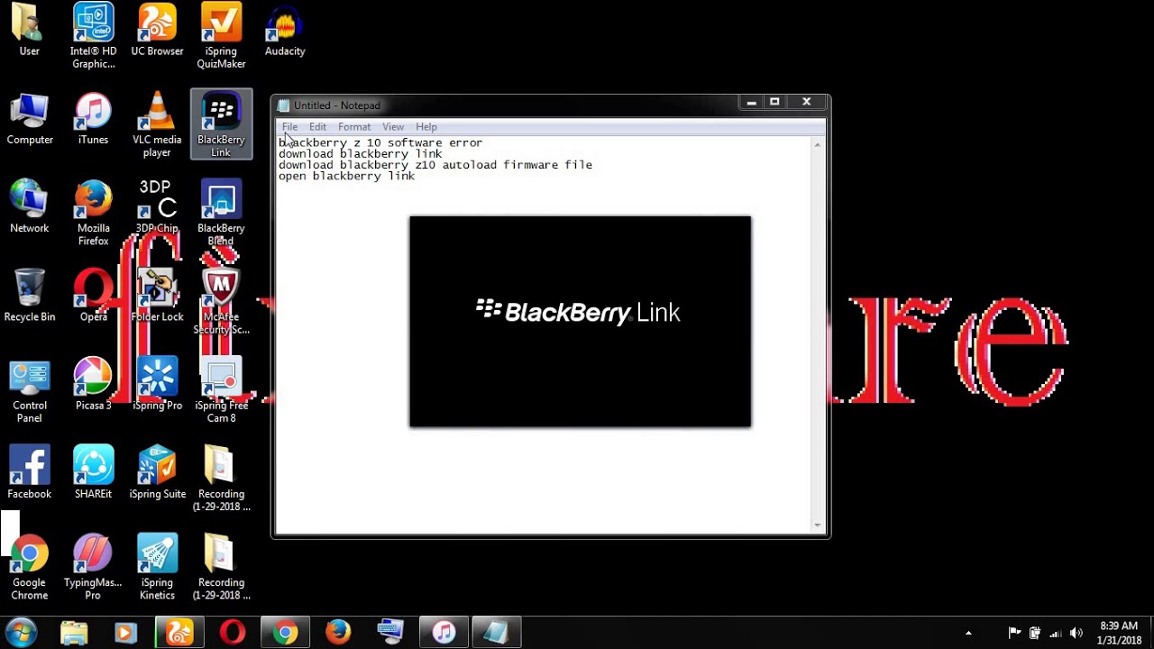Open lower Recording (1-29-2018 folder
This screenshot has height=649, width=1154.
point(221,567)
